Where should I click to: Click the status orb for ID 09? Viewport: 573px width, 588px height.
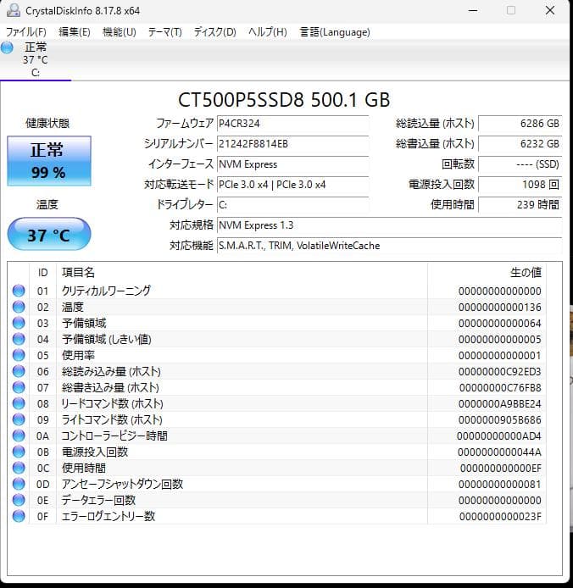point(19,419)
